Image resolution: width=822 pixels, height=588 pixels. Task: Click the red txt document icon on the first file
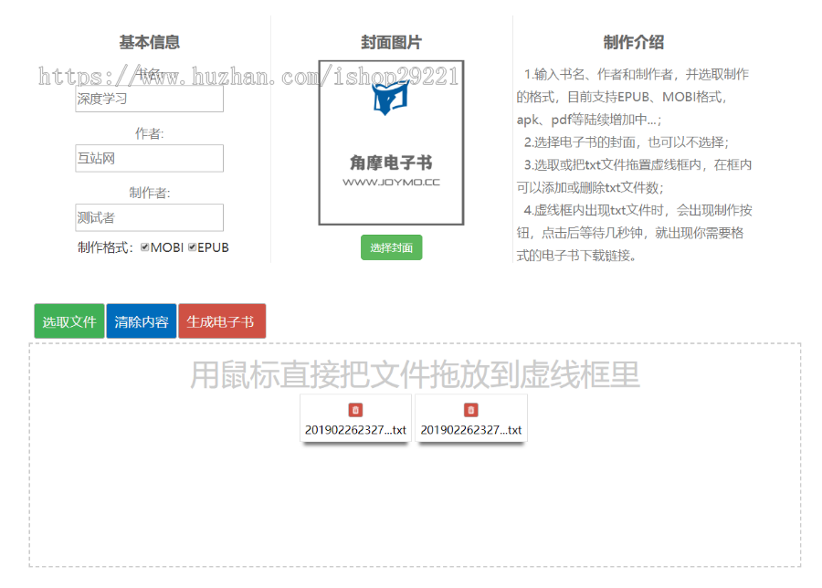pos(355,411)
